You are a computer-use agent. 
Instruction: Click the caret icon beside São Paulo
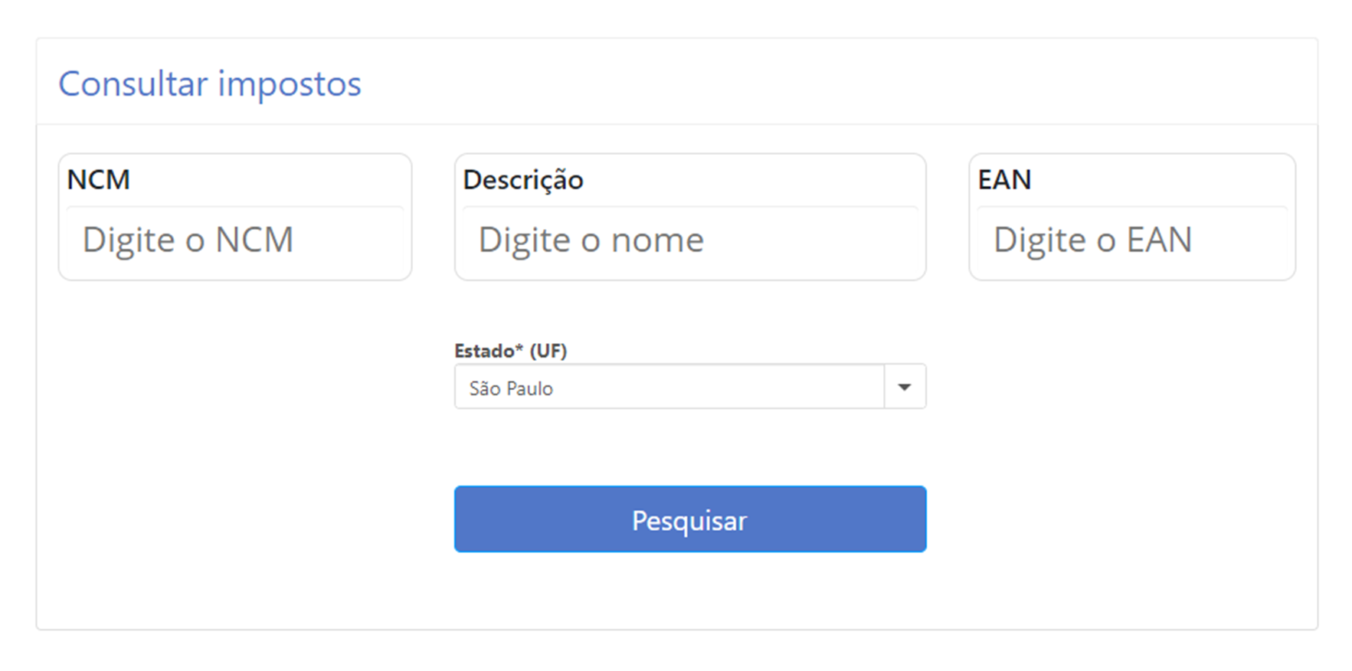[x=905, y=387]
